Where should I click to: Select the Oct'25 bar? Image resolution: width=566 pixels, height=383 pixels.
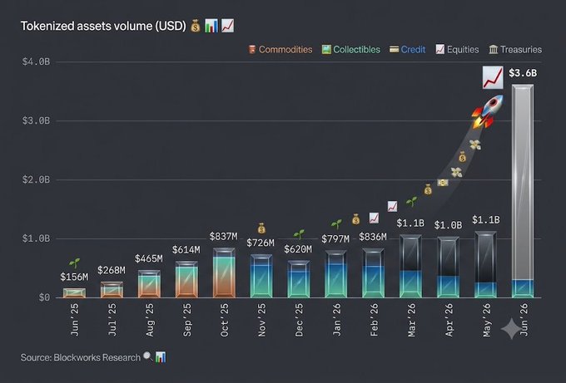(x=224, y=273)
